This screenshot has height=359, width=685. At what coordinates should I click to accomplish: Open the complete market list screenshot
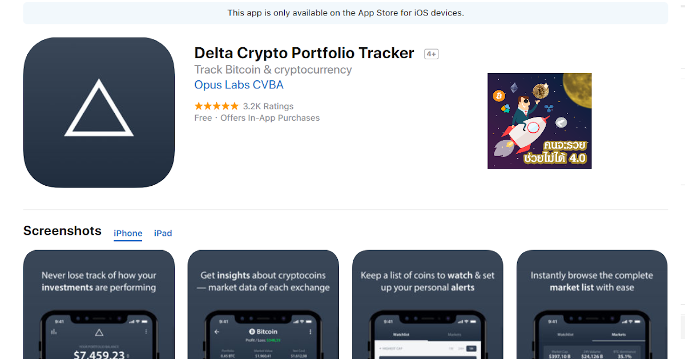[x=592, y=304]
